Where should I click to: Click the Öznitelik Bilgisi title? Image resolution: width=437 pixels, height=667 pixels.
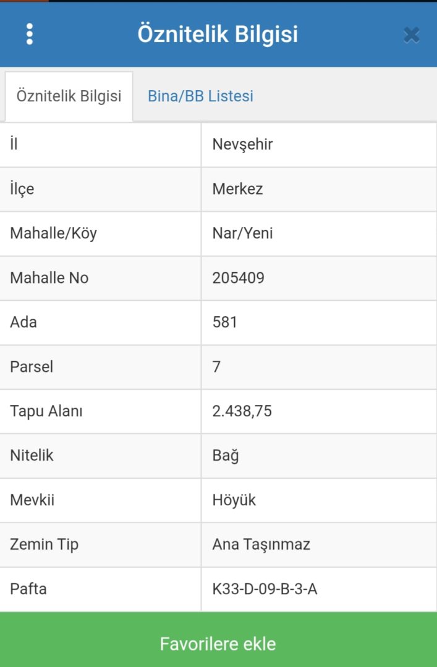[x=218, y=35]
